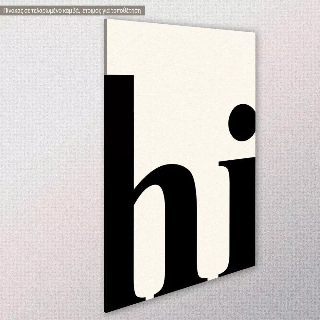Screen dimensions: 320x320
Task: Click the gray side edge of the canvas
Action: tap(105, 48)
